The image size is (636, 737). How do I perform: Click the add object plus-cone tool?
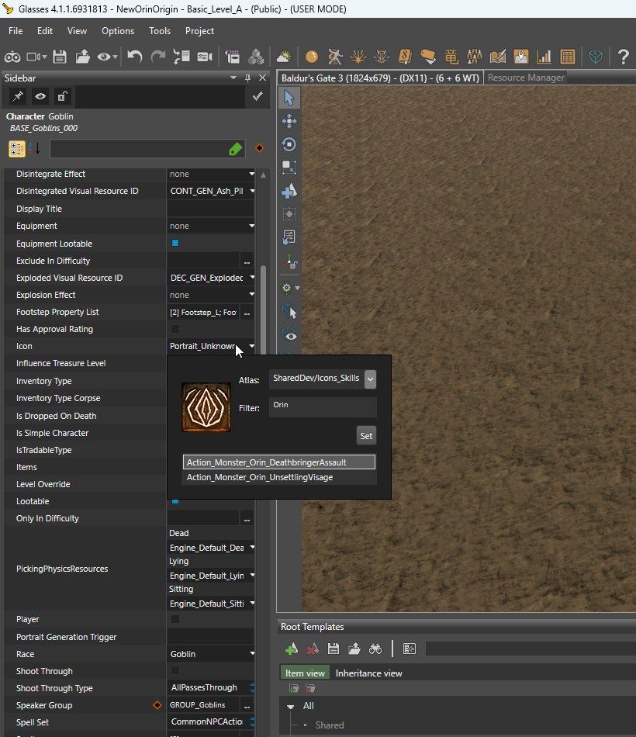coord(289,191)
